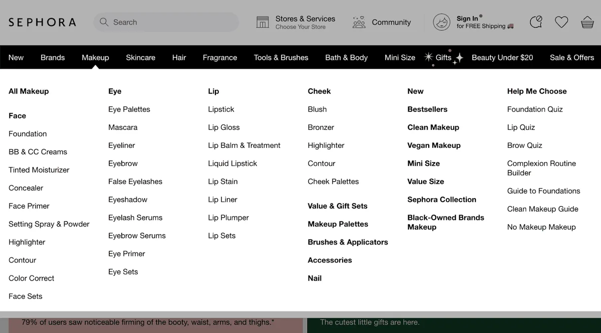Open the Mascara link
This screenshot has height=333, width=601.
(123, 127)
